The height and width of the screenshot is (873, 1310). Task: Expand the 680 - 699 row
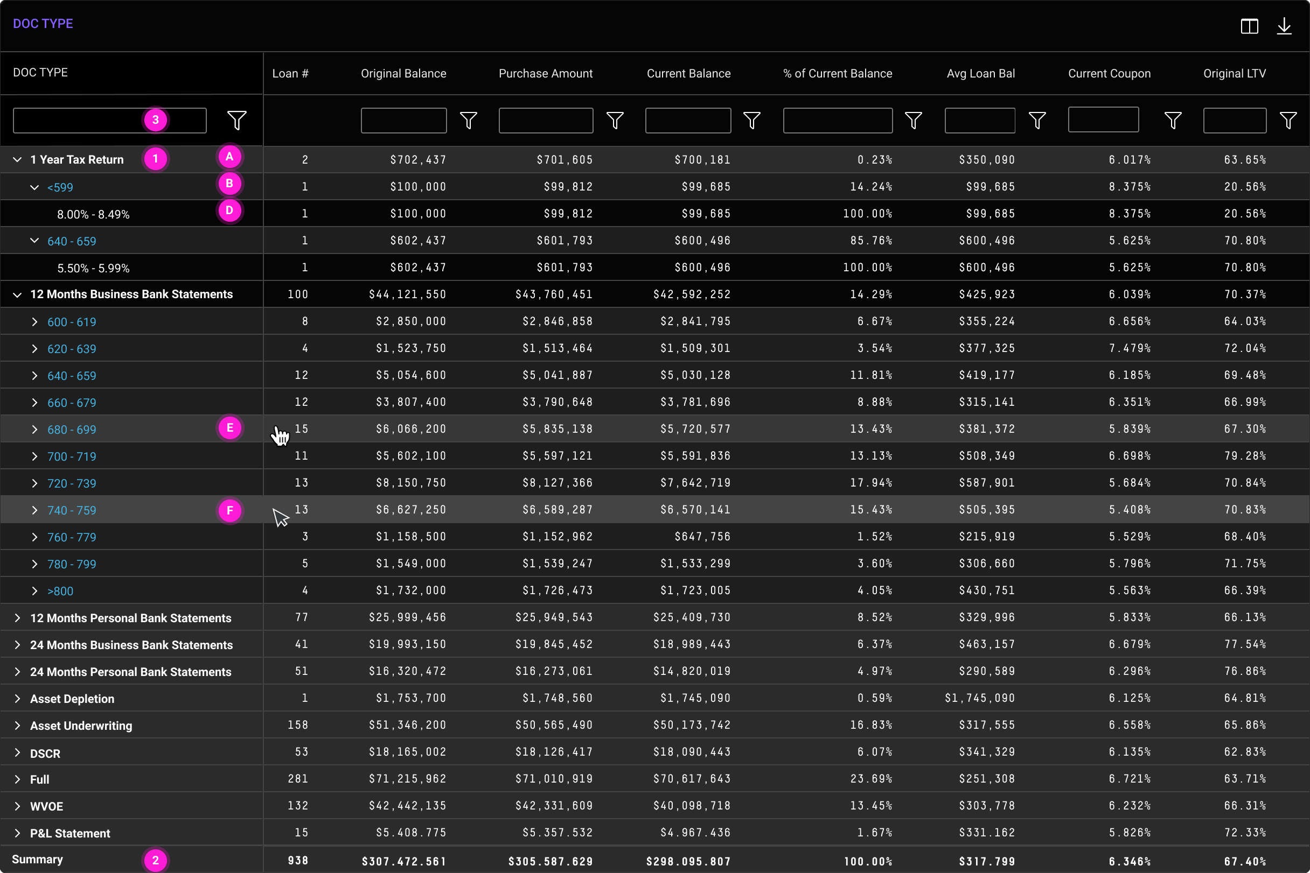click(x=34, y=430)
